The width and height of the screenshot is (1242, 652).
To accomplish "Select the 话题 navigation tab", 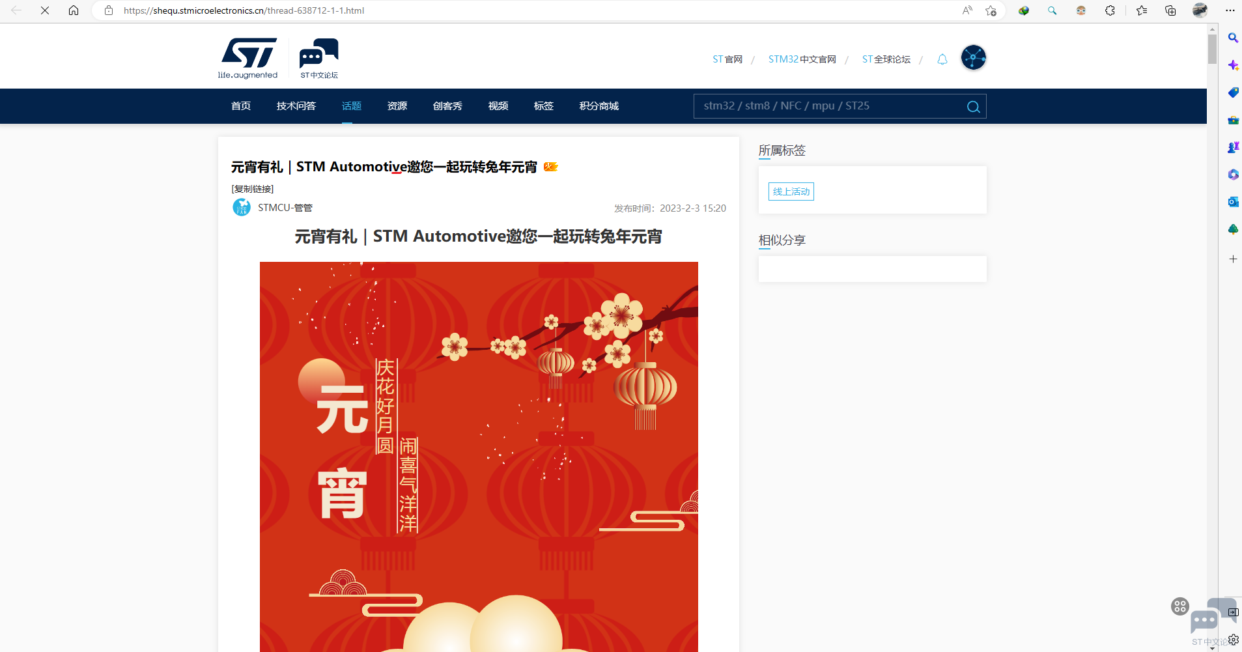I will point(352,106).
